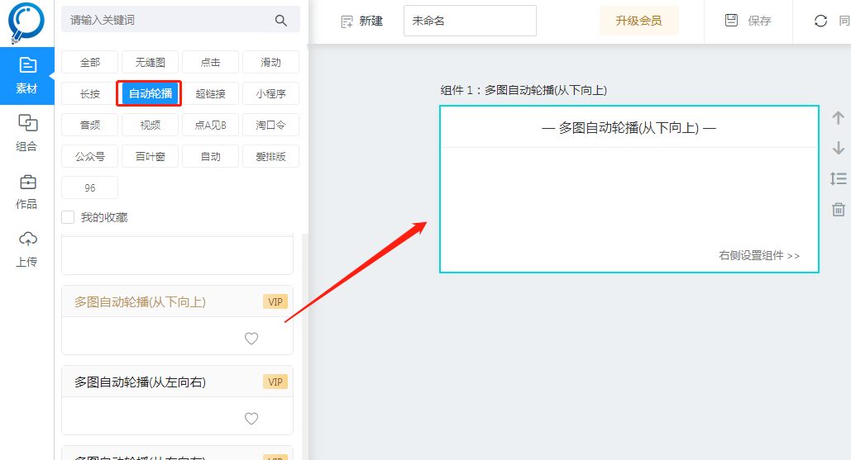Move component down with the down arrow

coord(838,148)
